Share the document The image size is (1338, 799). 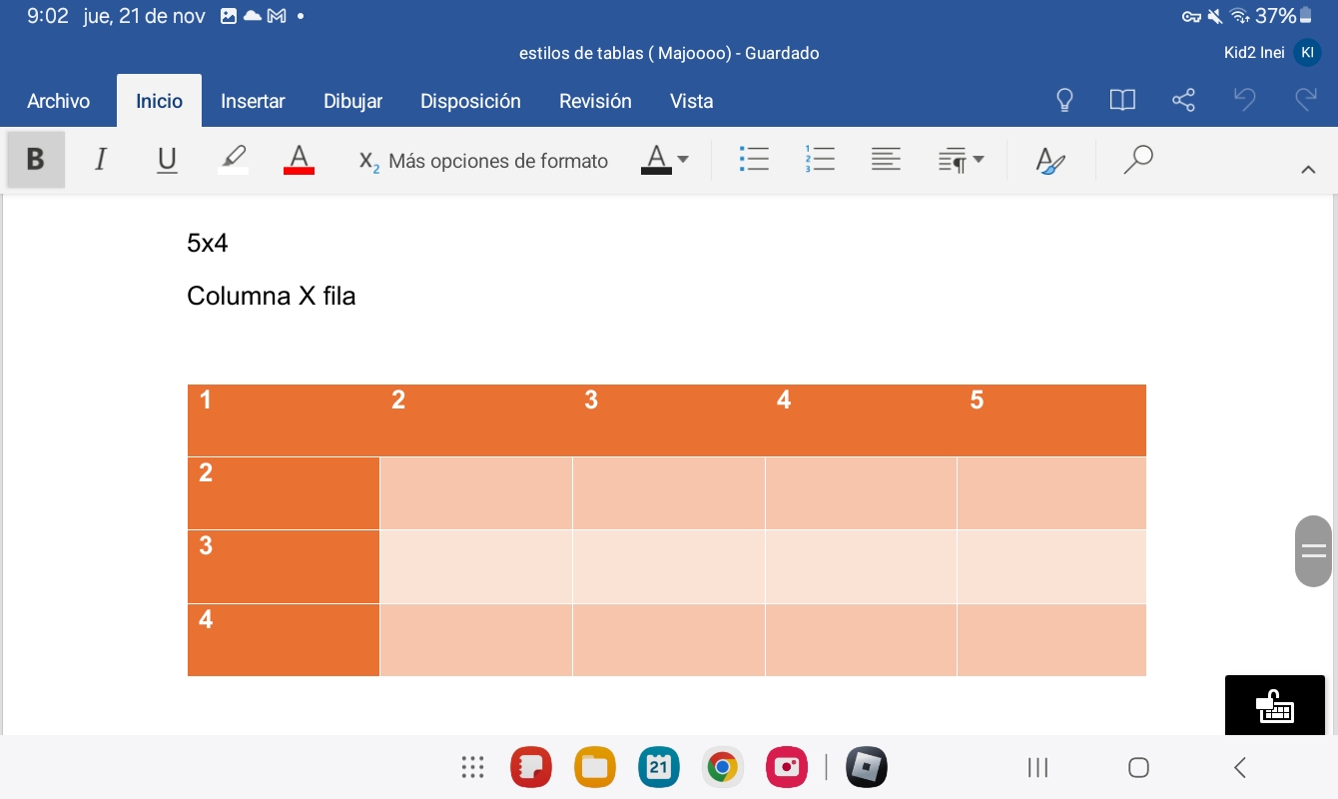[x=1183, y=100]
